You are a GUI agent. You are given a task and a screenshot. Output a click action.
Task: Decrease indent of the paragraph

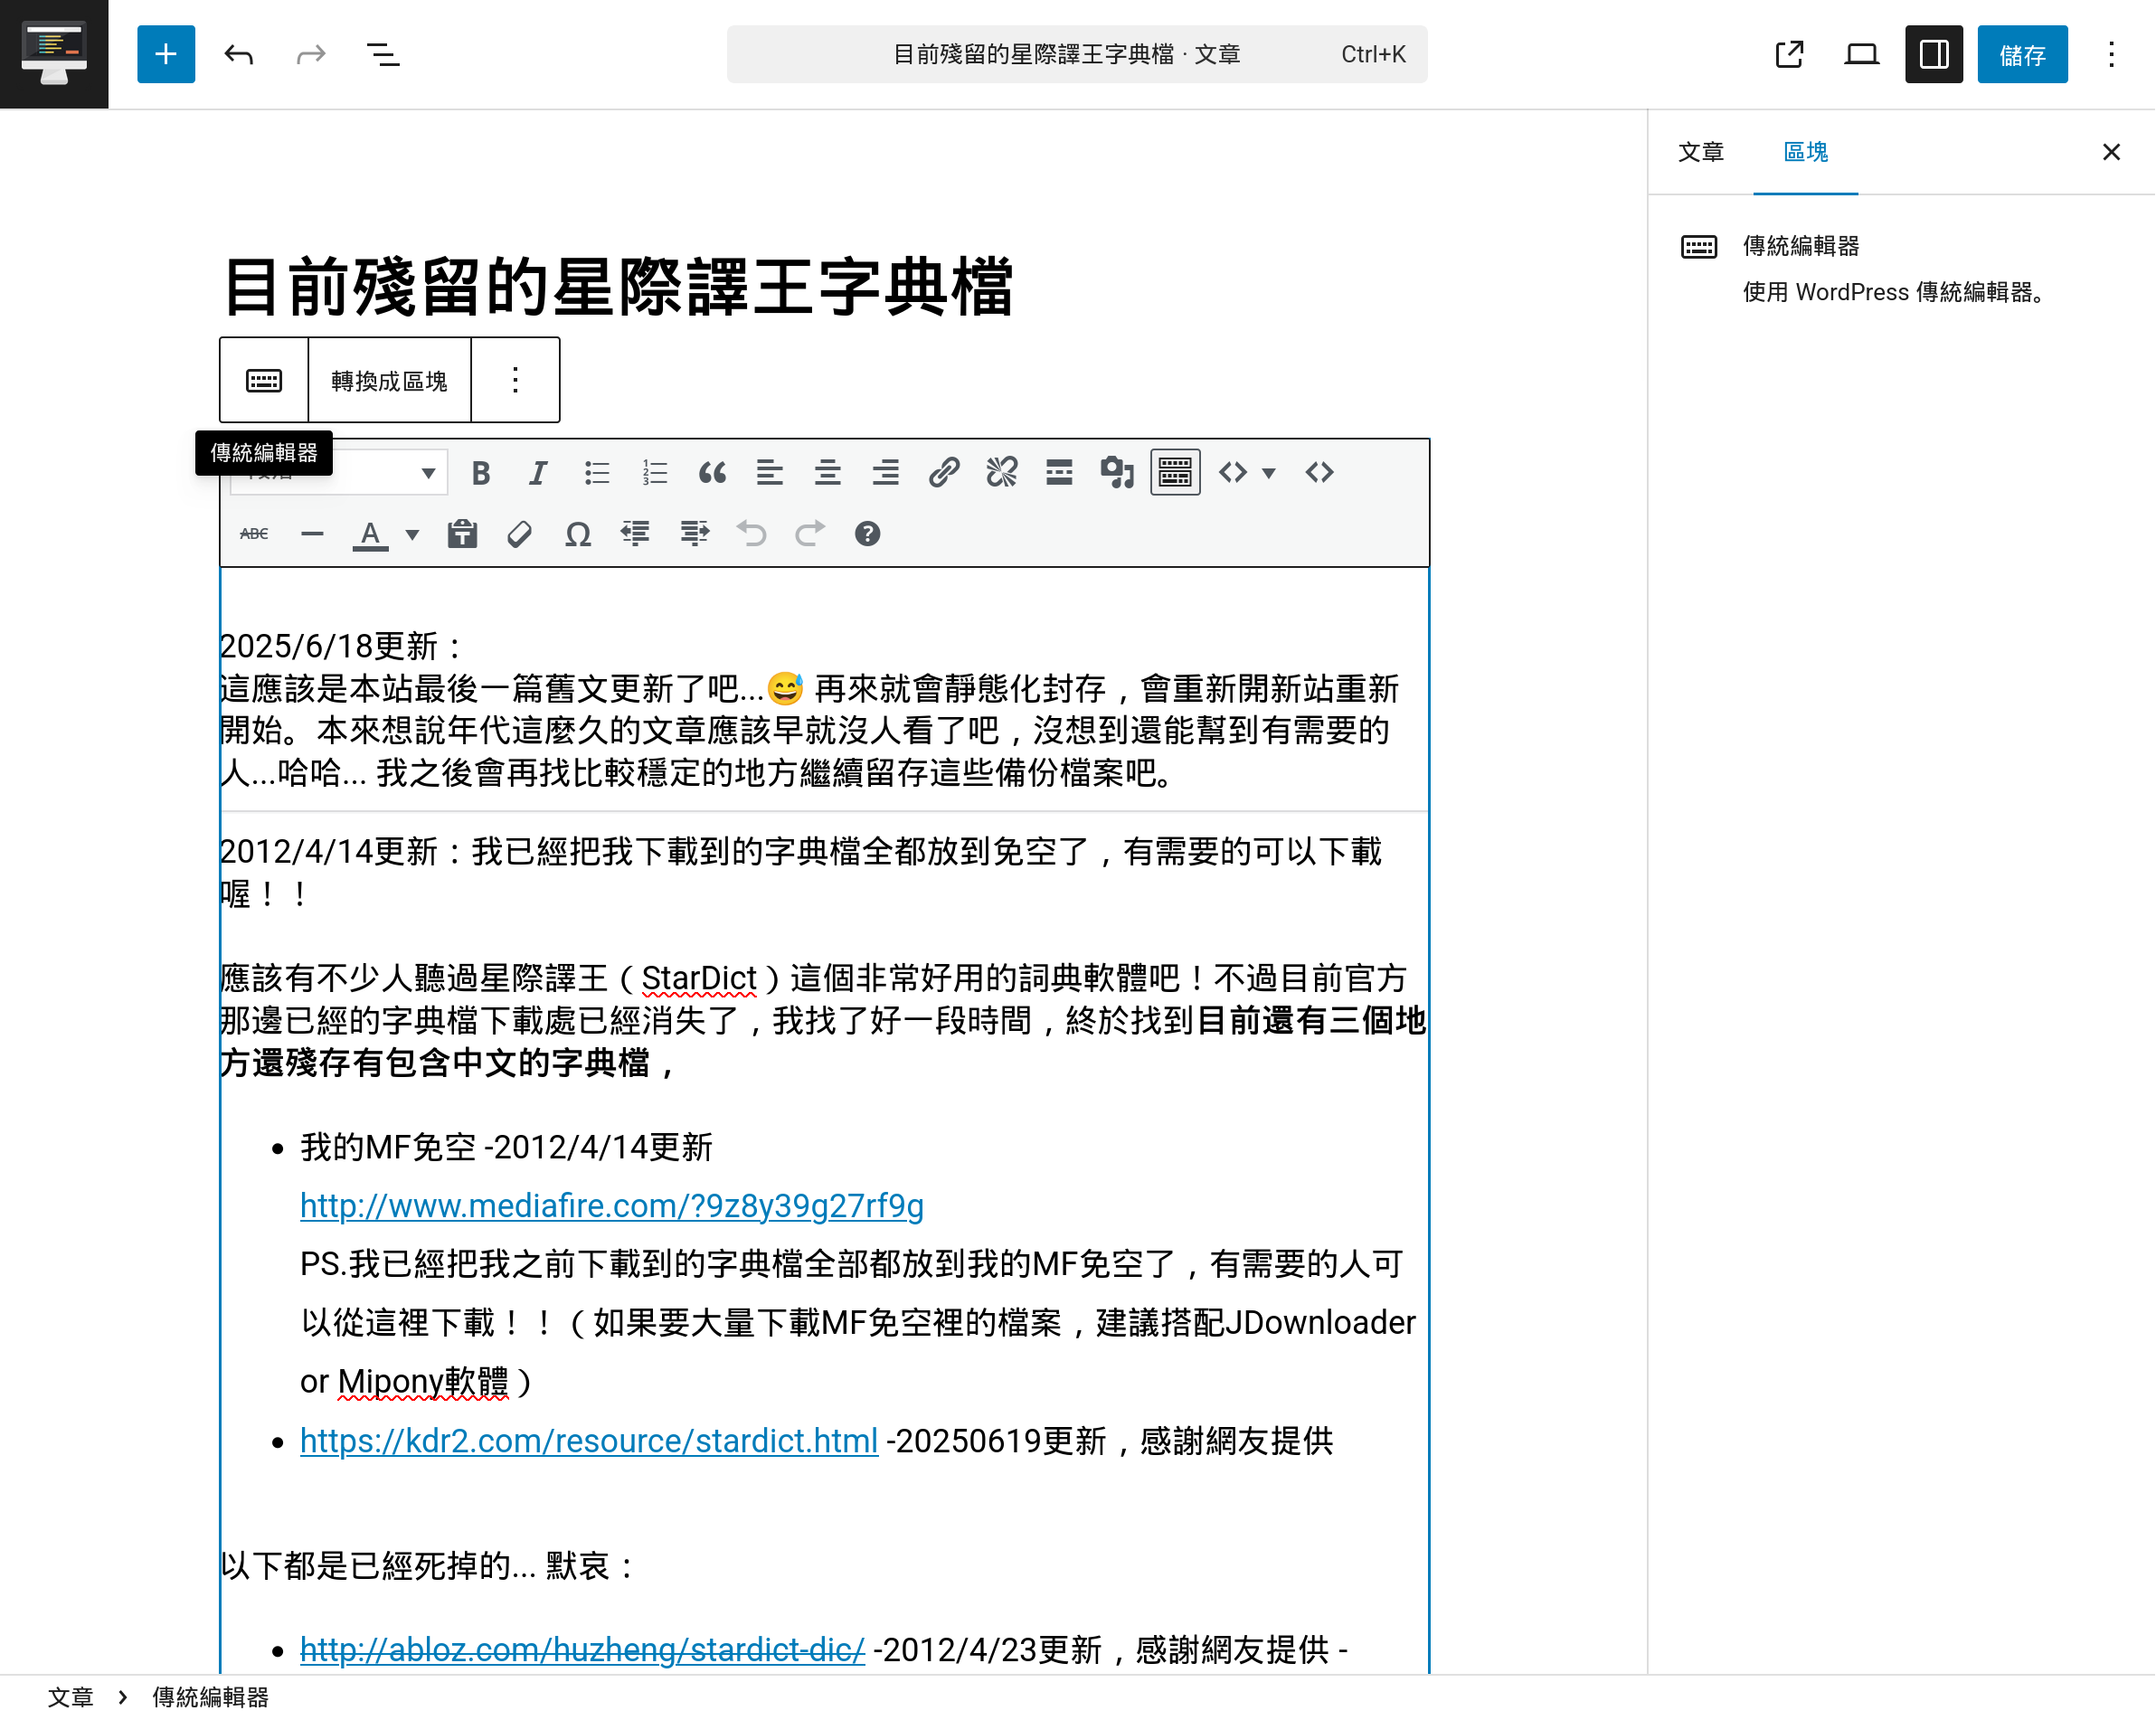pos(635,534)
